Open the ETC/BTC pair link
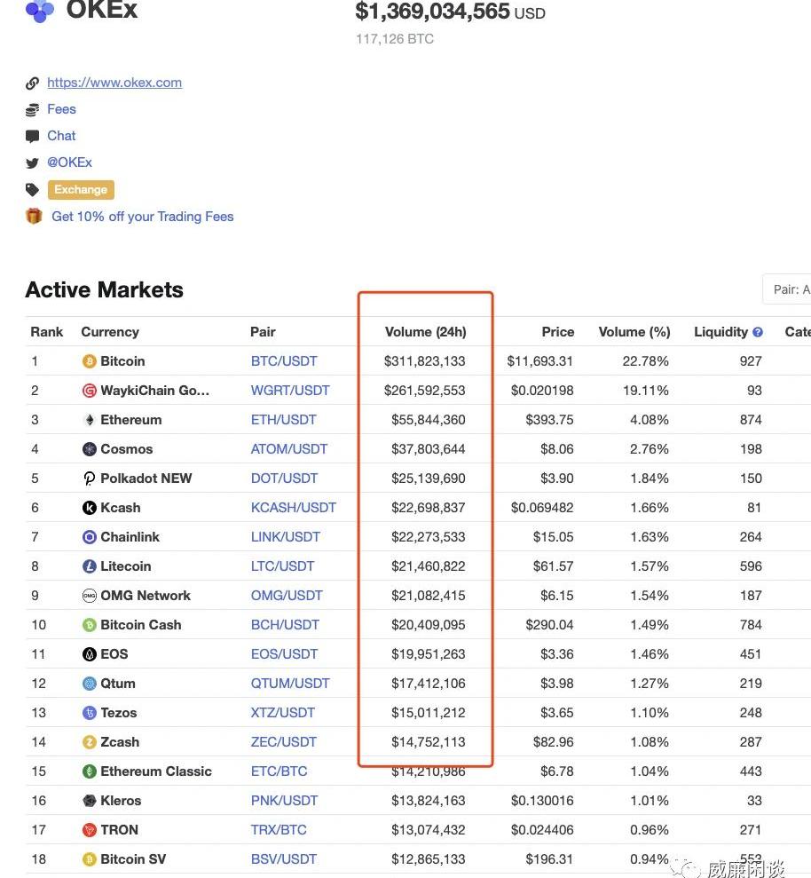The height and width of the screenshot is (878, 811). pos(280,771)
